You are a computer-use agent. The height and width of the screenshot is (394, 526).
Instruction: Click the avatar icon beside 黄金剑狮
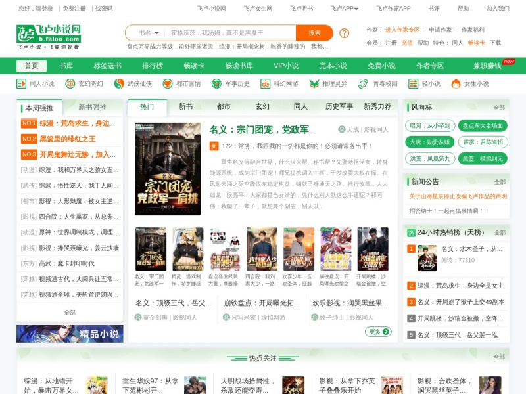tap(138, 317)
